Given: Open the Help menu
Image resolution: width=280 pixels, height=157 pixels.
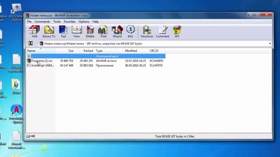Looking at the screenshot, I should (95, 21).
